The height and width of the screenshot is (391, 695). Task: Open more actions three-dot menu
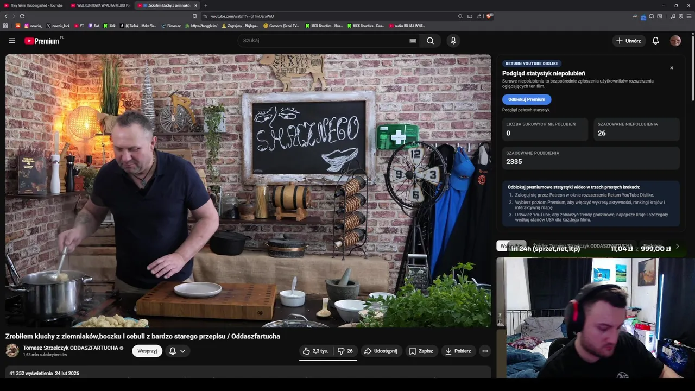point(485,351)
